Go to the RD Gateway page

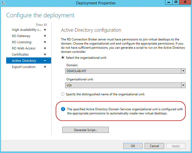pos(21,36)
